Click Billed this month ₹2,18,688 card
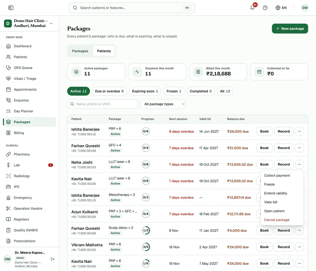316x271 pixels. coord(218,72)
